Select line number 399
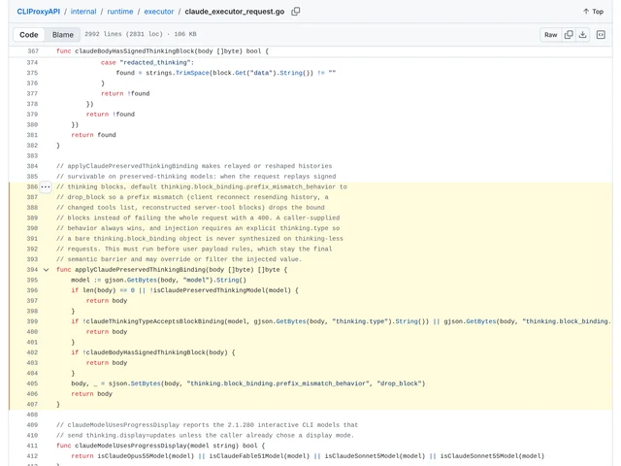The height and width of the screenshot is (466, 621). click(33, 321)
